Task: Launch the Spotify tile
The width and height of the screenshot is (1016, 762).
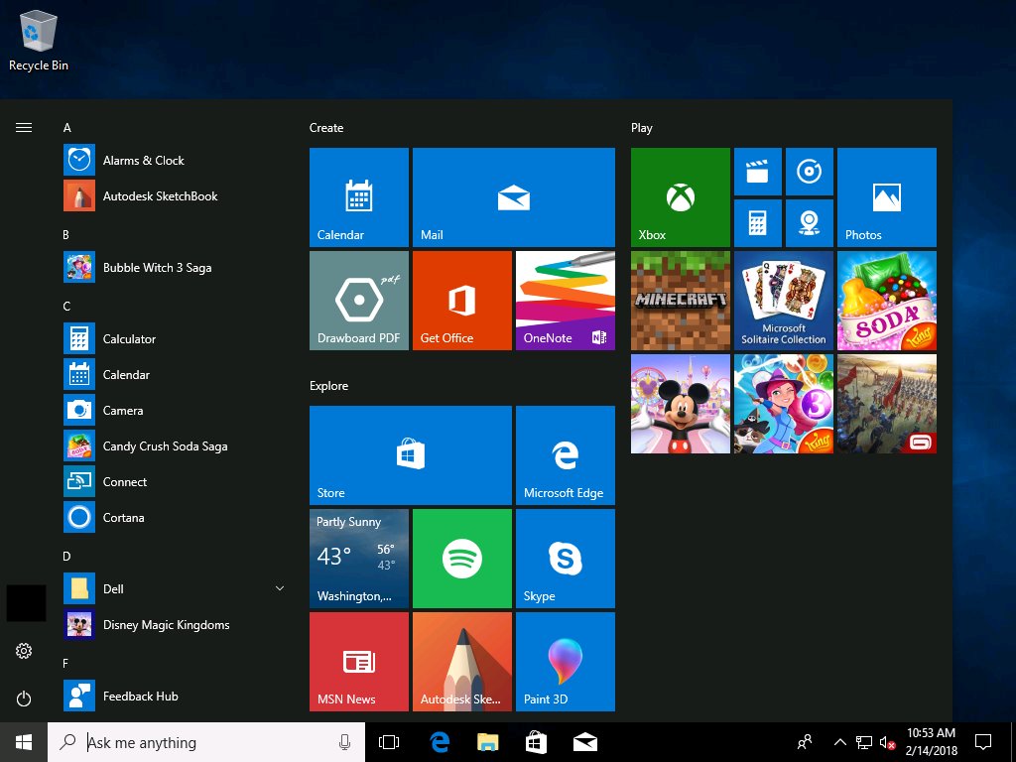Action: point(462,559)
